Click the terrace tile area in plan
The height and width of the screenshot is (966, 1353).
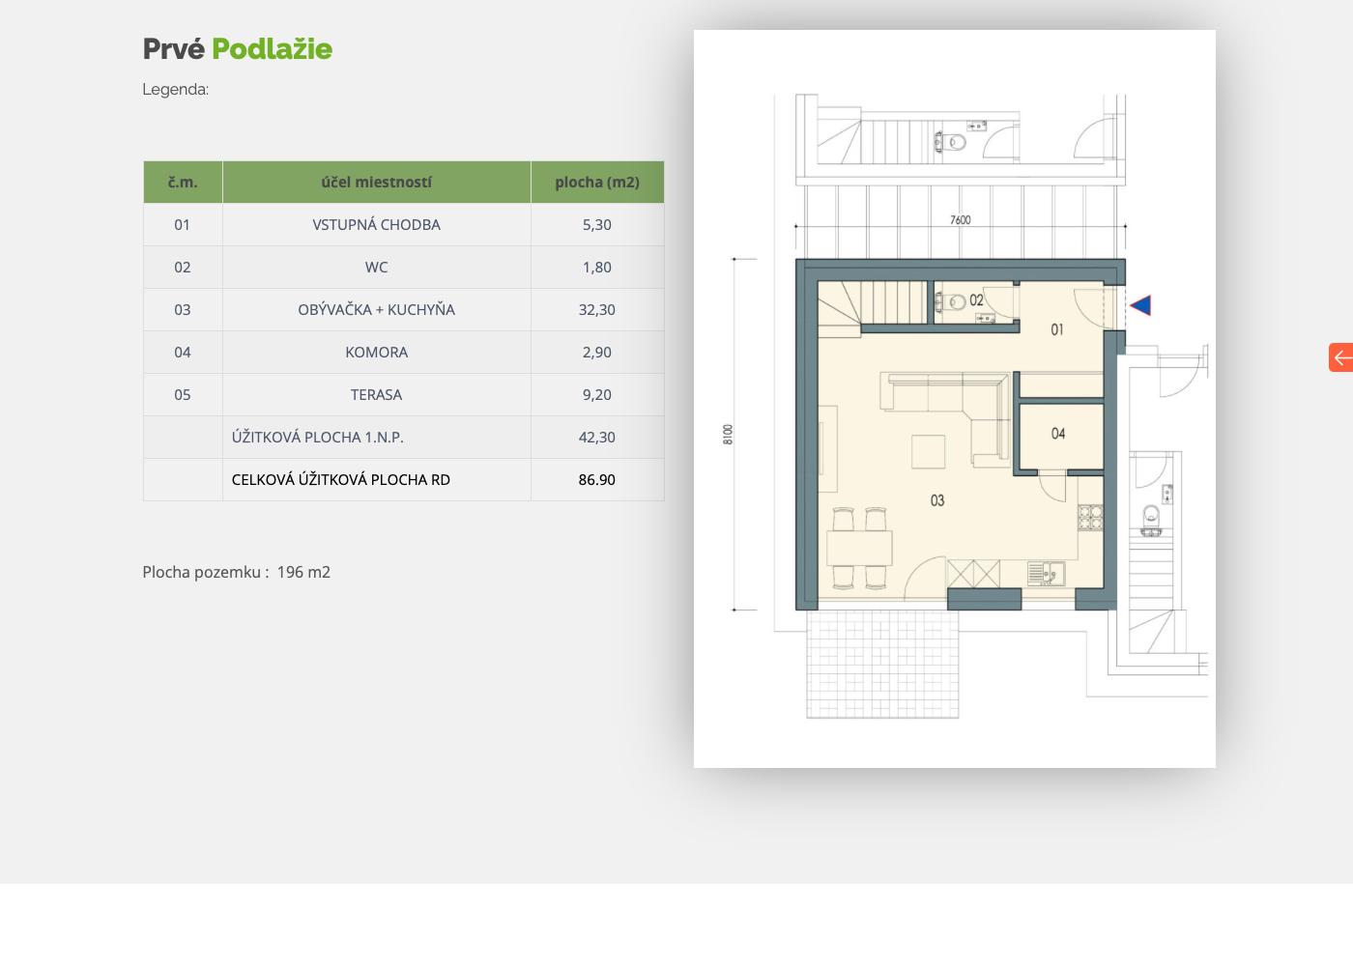coord(882,665)
